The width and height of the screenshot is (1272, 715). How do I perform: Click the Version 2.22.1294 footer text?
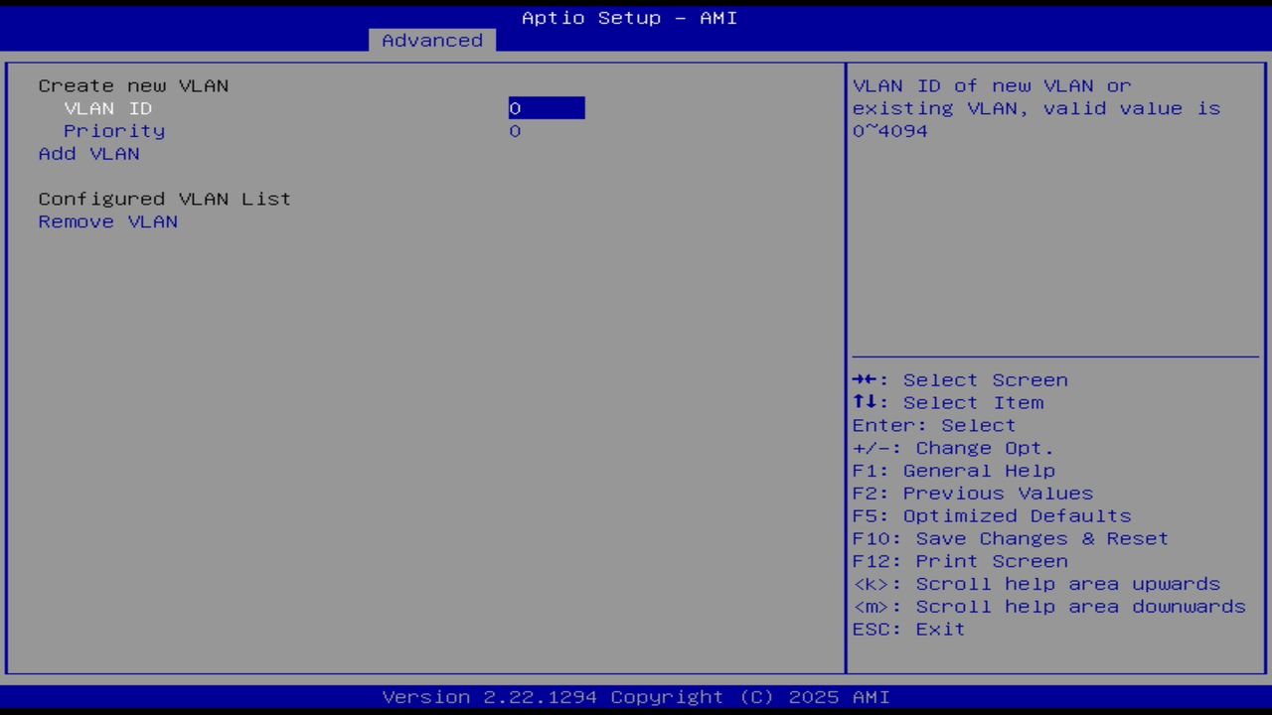[629, 696]
